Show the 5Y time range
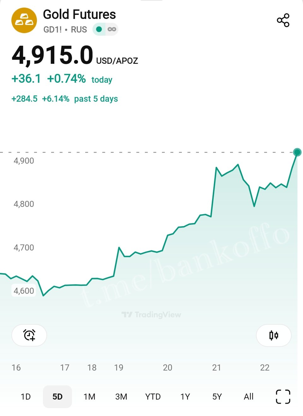Screen dimensions: 303x416 (217, 397)
